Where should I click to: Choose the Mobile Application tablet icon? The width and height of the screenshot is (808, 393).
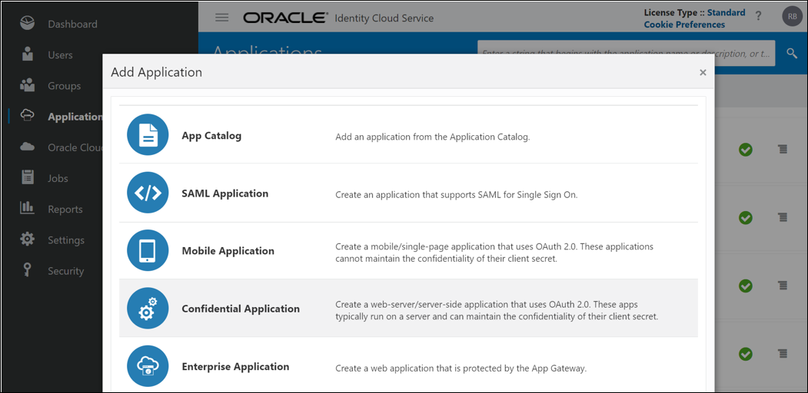(x=148, y=251)
